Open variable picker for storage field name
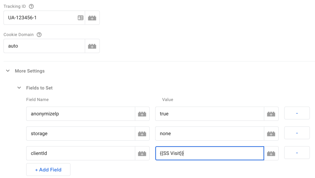The width and height of the screenshot is (315, 178). point(142,134)
